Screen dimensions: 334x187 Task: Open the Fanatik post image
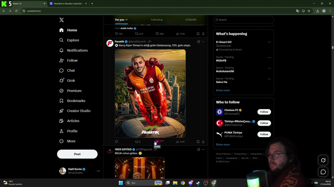[x=150, y=94]
